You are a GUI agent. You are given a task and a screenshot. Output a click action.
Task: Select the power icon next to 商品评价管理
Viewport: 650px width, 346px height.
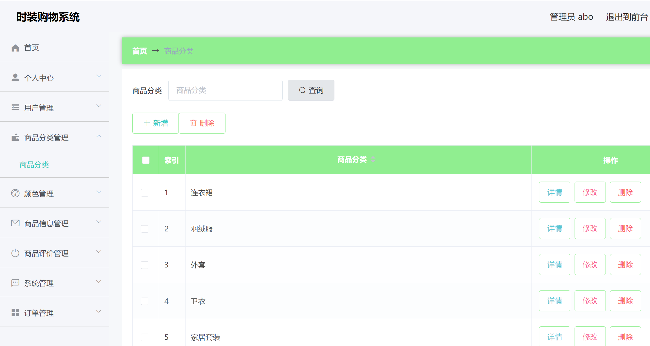click(15, 253)
